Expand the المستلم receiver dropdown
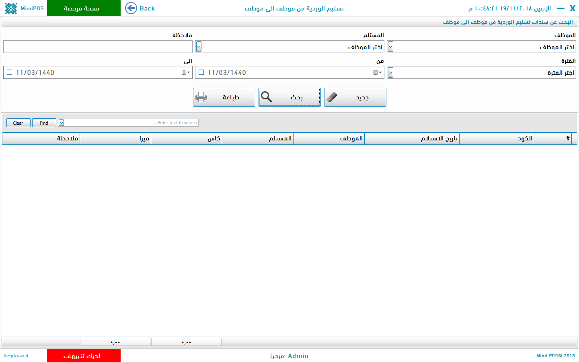 199,47
